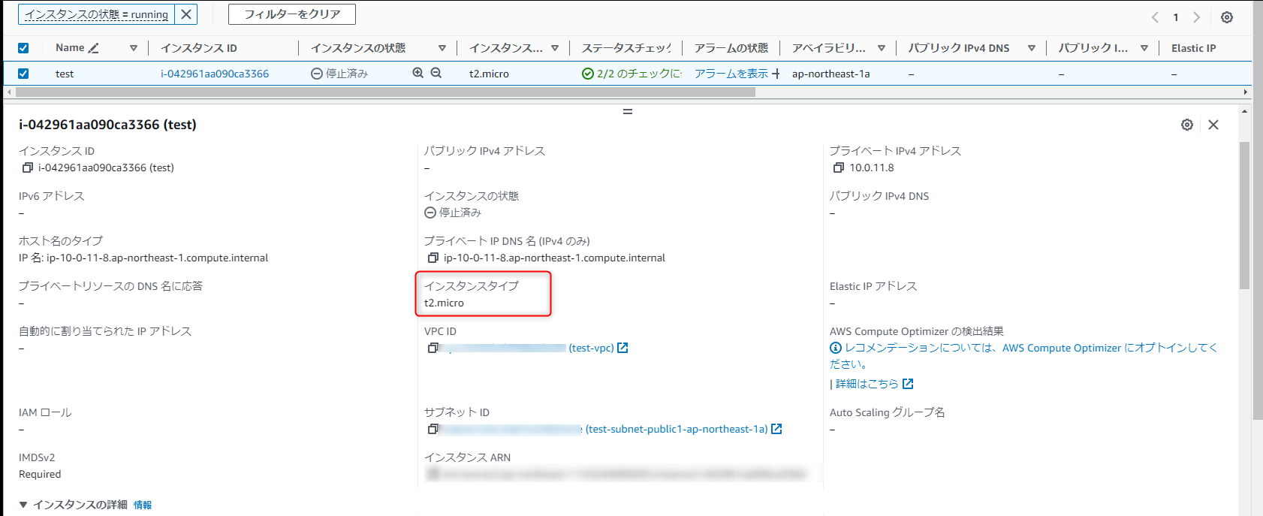Uncheck the test instance row checkbox
Viewport: 1263px width, 516px height.
pyautogui.click(x=23, y=74)
